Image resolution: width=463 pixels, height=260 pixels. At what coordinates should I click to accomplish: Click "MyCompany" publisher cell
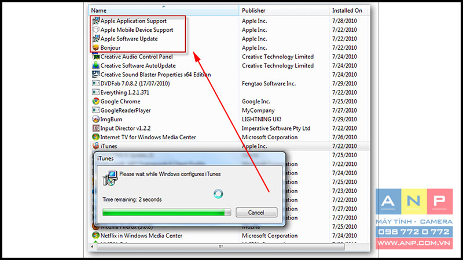click(258, 110)
